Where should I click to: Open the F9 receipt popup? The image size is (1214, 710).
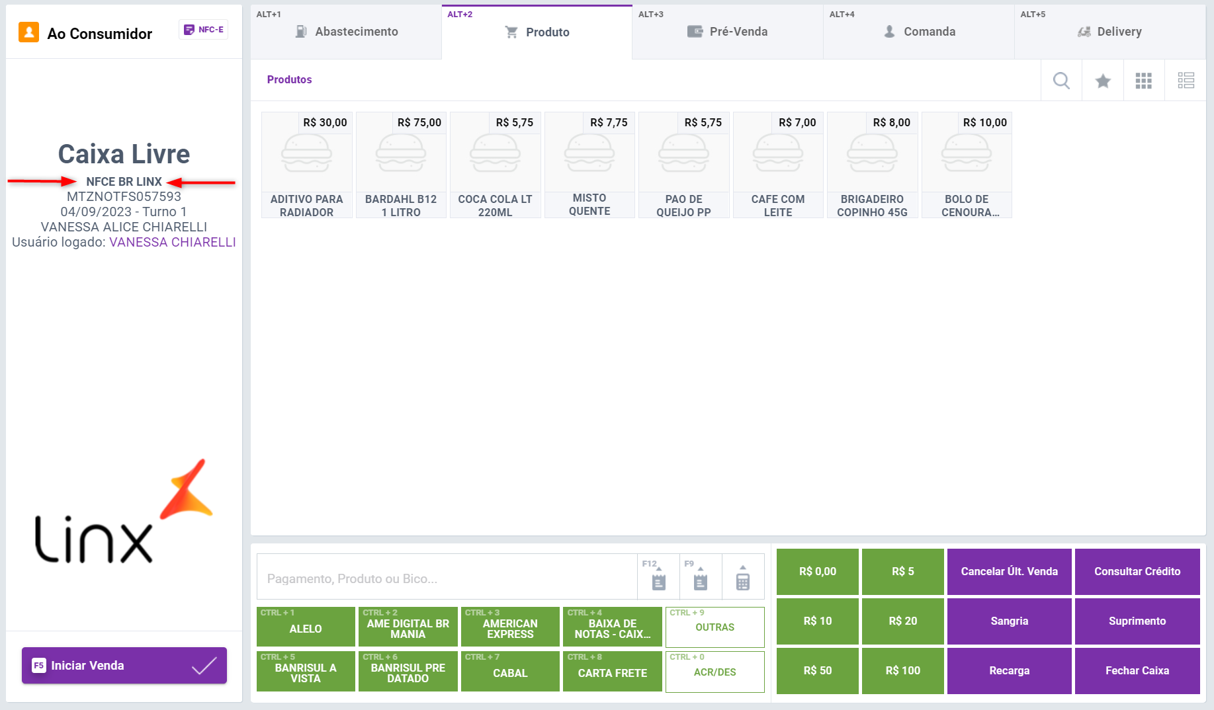701,577
